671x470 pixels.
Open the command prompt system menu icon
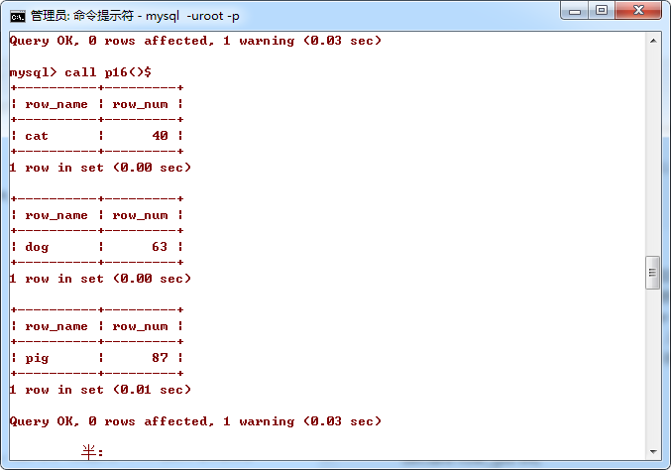pos(17,15)
